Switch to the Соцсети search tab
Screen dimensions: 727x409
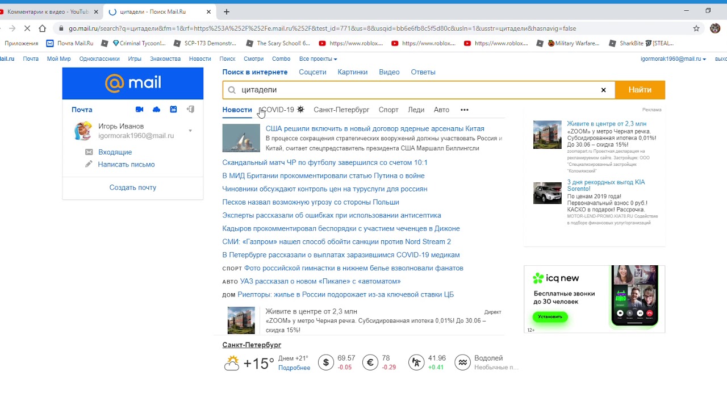pos(312,72)
